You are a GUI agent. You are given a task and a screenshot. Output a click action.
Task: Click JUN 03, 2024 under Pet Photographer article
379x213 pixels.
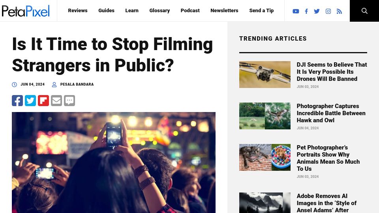click(308, 177)
